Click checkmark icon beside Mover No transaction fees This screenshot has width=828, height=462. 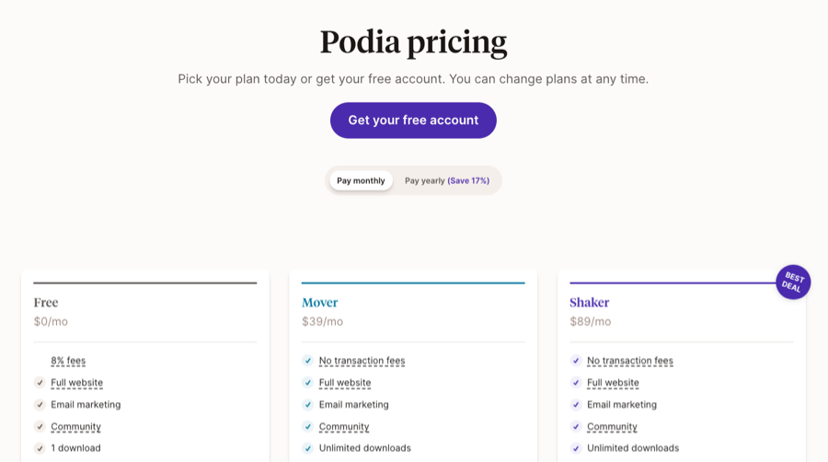(x=308, y=361)
